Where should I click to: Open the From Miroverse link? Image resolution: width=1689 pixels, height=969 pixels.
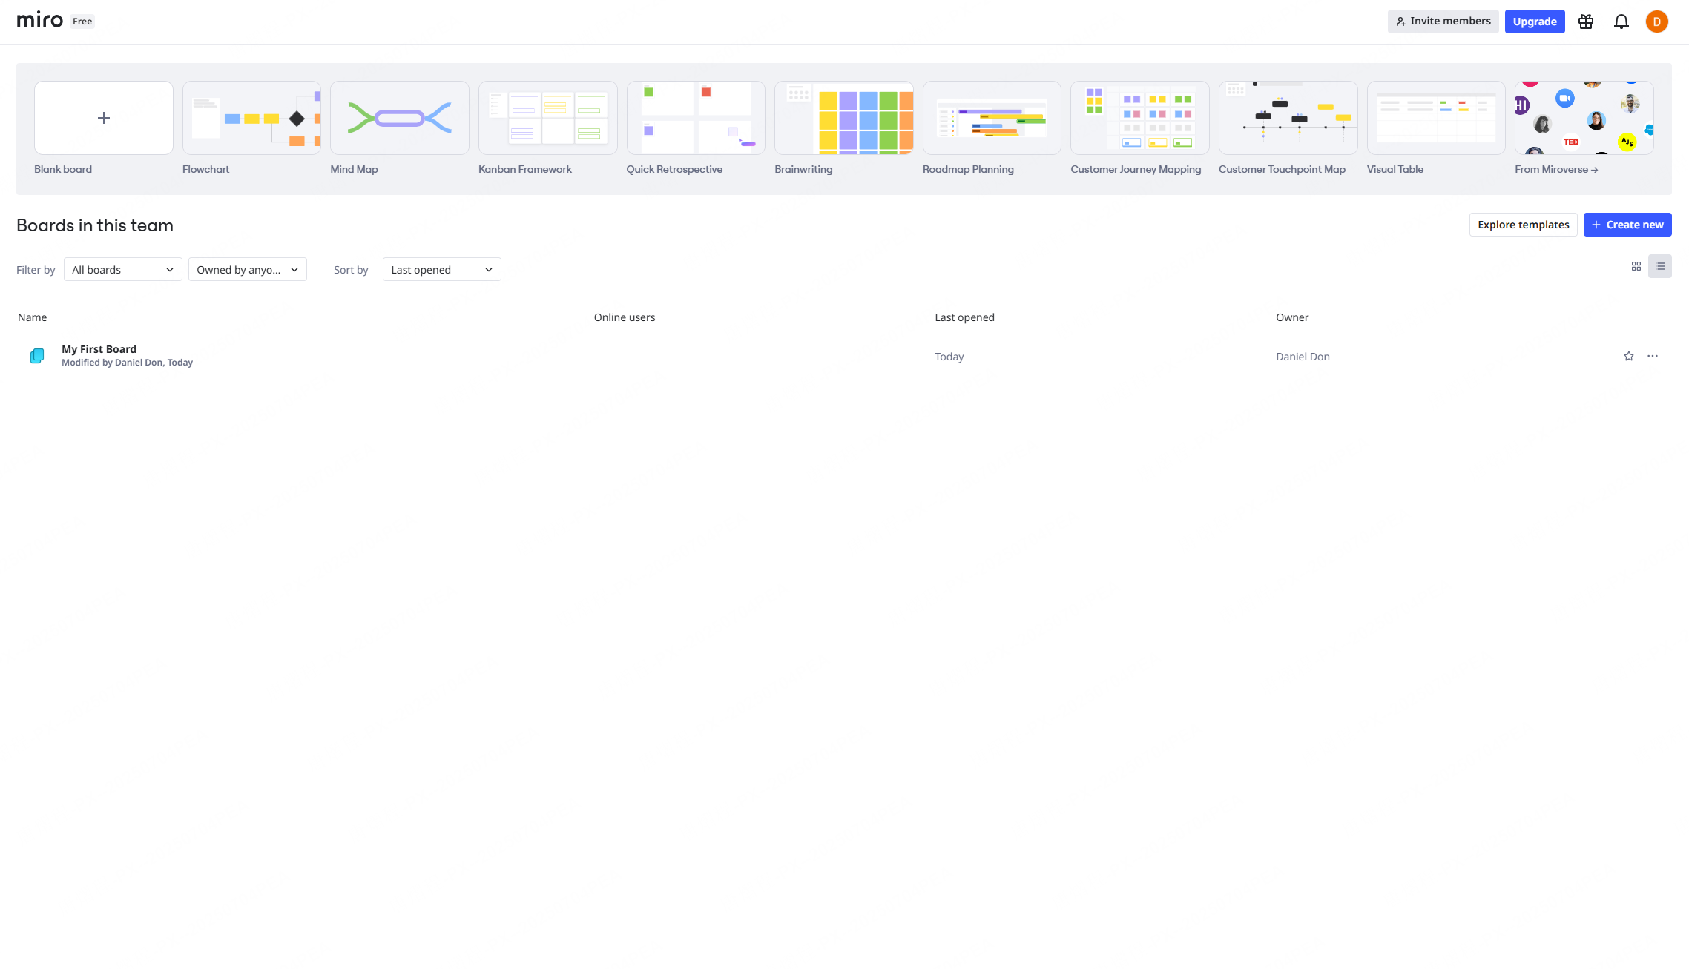[x=1555, y=169]
